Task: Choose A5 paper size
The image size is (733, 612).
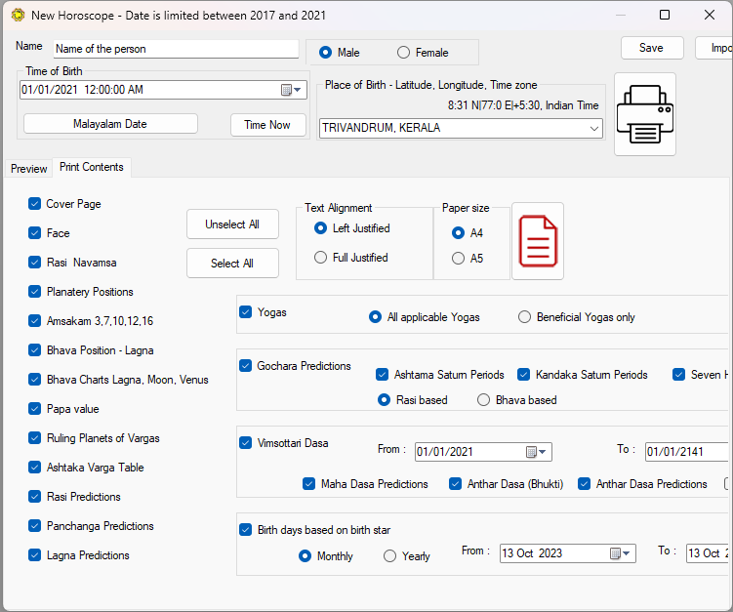Action: [459, 259]
